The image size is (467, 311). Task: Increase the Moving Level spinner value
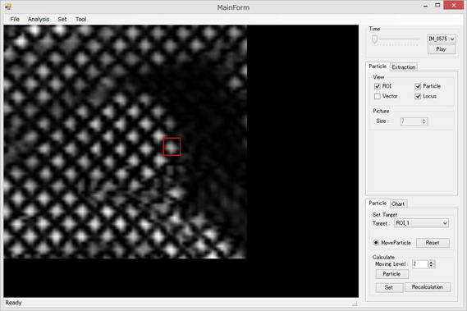[x=431, y=263]
